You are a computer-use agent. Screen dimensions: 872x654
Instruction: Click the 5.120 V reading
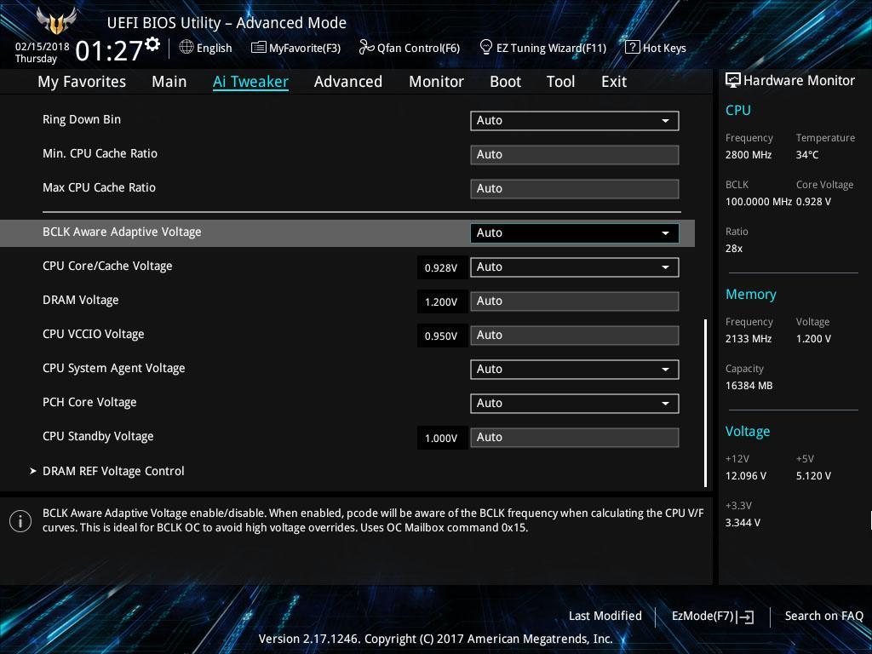click(813, 476)
